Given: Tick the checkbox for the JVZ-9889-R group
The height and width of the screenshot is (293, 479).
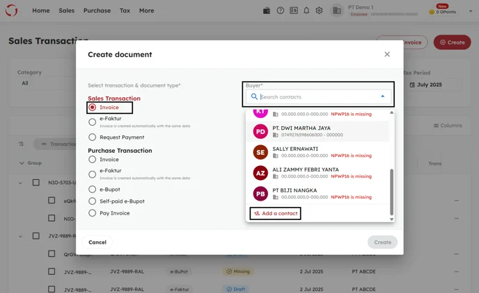Looking at the screenshot, I should coord(36,236).
